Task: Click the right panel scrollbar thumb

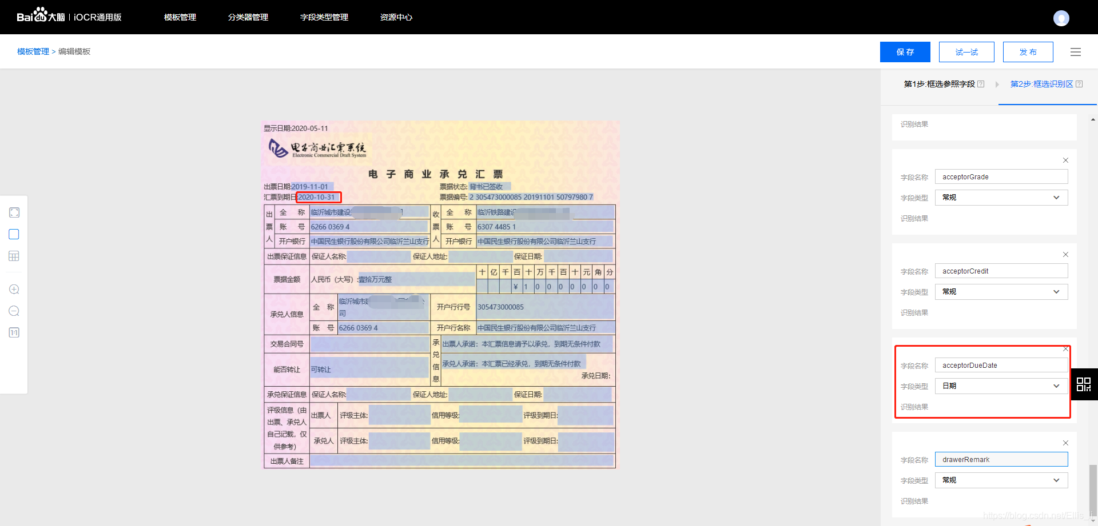Action: [1093, 491]
